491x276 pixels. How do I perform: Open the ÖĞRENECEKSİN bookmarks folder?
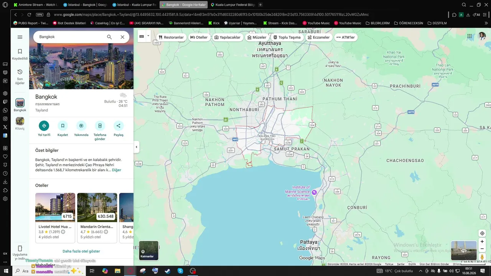pyautogui.click(x=409, y=23)
